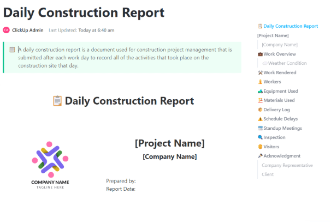
Task: Jump to the Visitors section
Action: pos(271,147)
